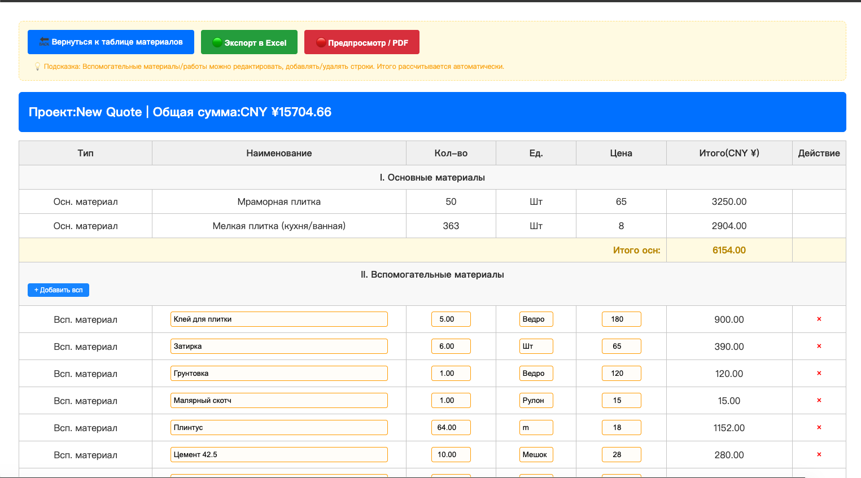
Task: Edit the Малярный скотч name field
Action: point(279,401)
